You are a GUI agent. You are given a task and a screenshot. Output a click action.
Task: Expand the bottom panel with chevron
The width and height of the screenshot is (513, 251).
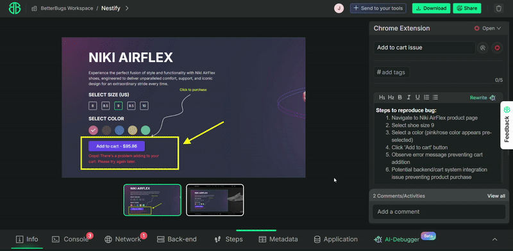click(494, 239)
